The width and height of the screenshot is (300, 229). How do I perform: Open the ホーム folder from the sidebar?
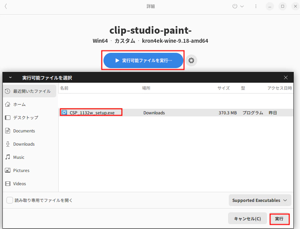point(20,104)
